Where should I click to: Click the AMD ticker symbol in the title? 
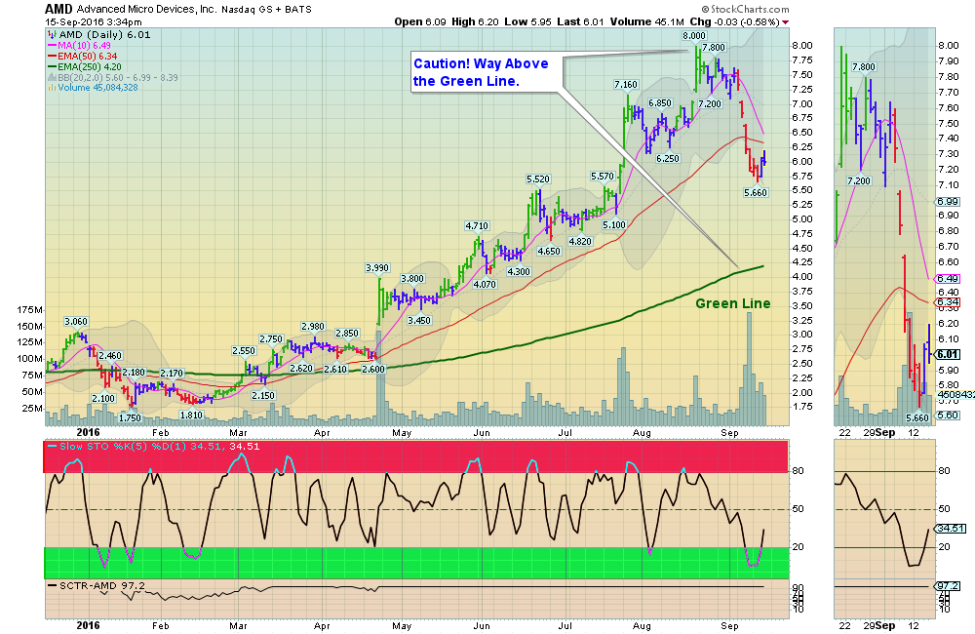(58, 10)
